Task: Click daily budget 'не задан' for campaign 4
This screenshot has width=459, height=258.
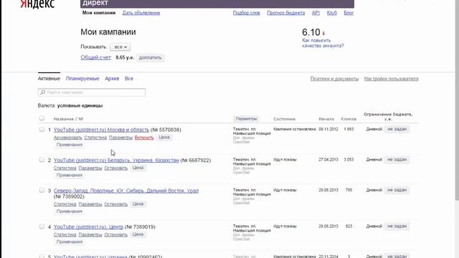Action: [x=397, y=226]
